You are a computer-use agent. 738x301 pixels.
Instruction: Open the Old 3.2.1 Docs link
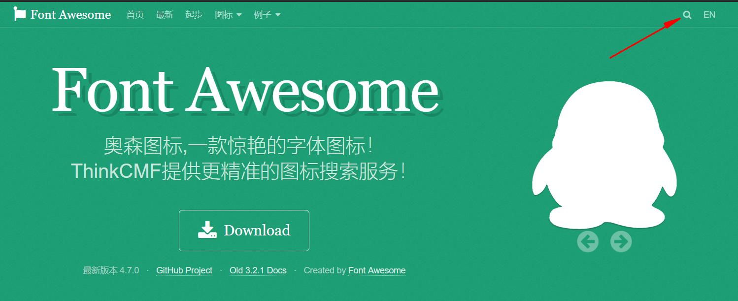(x=258, y=270)
